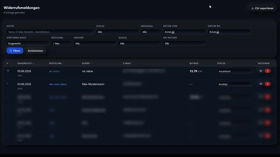Open calendar picker in Datum bis field
This screenshot has height=157, width=280.
pos(248,32)
